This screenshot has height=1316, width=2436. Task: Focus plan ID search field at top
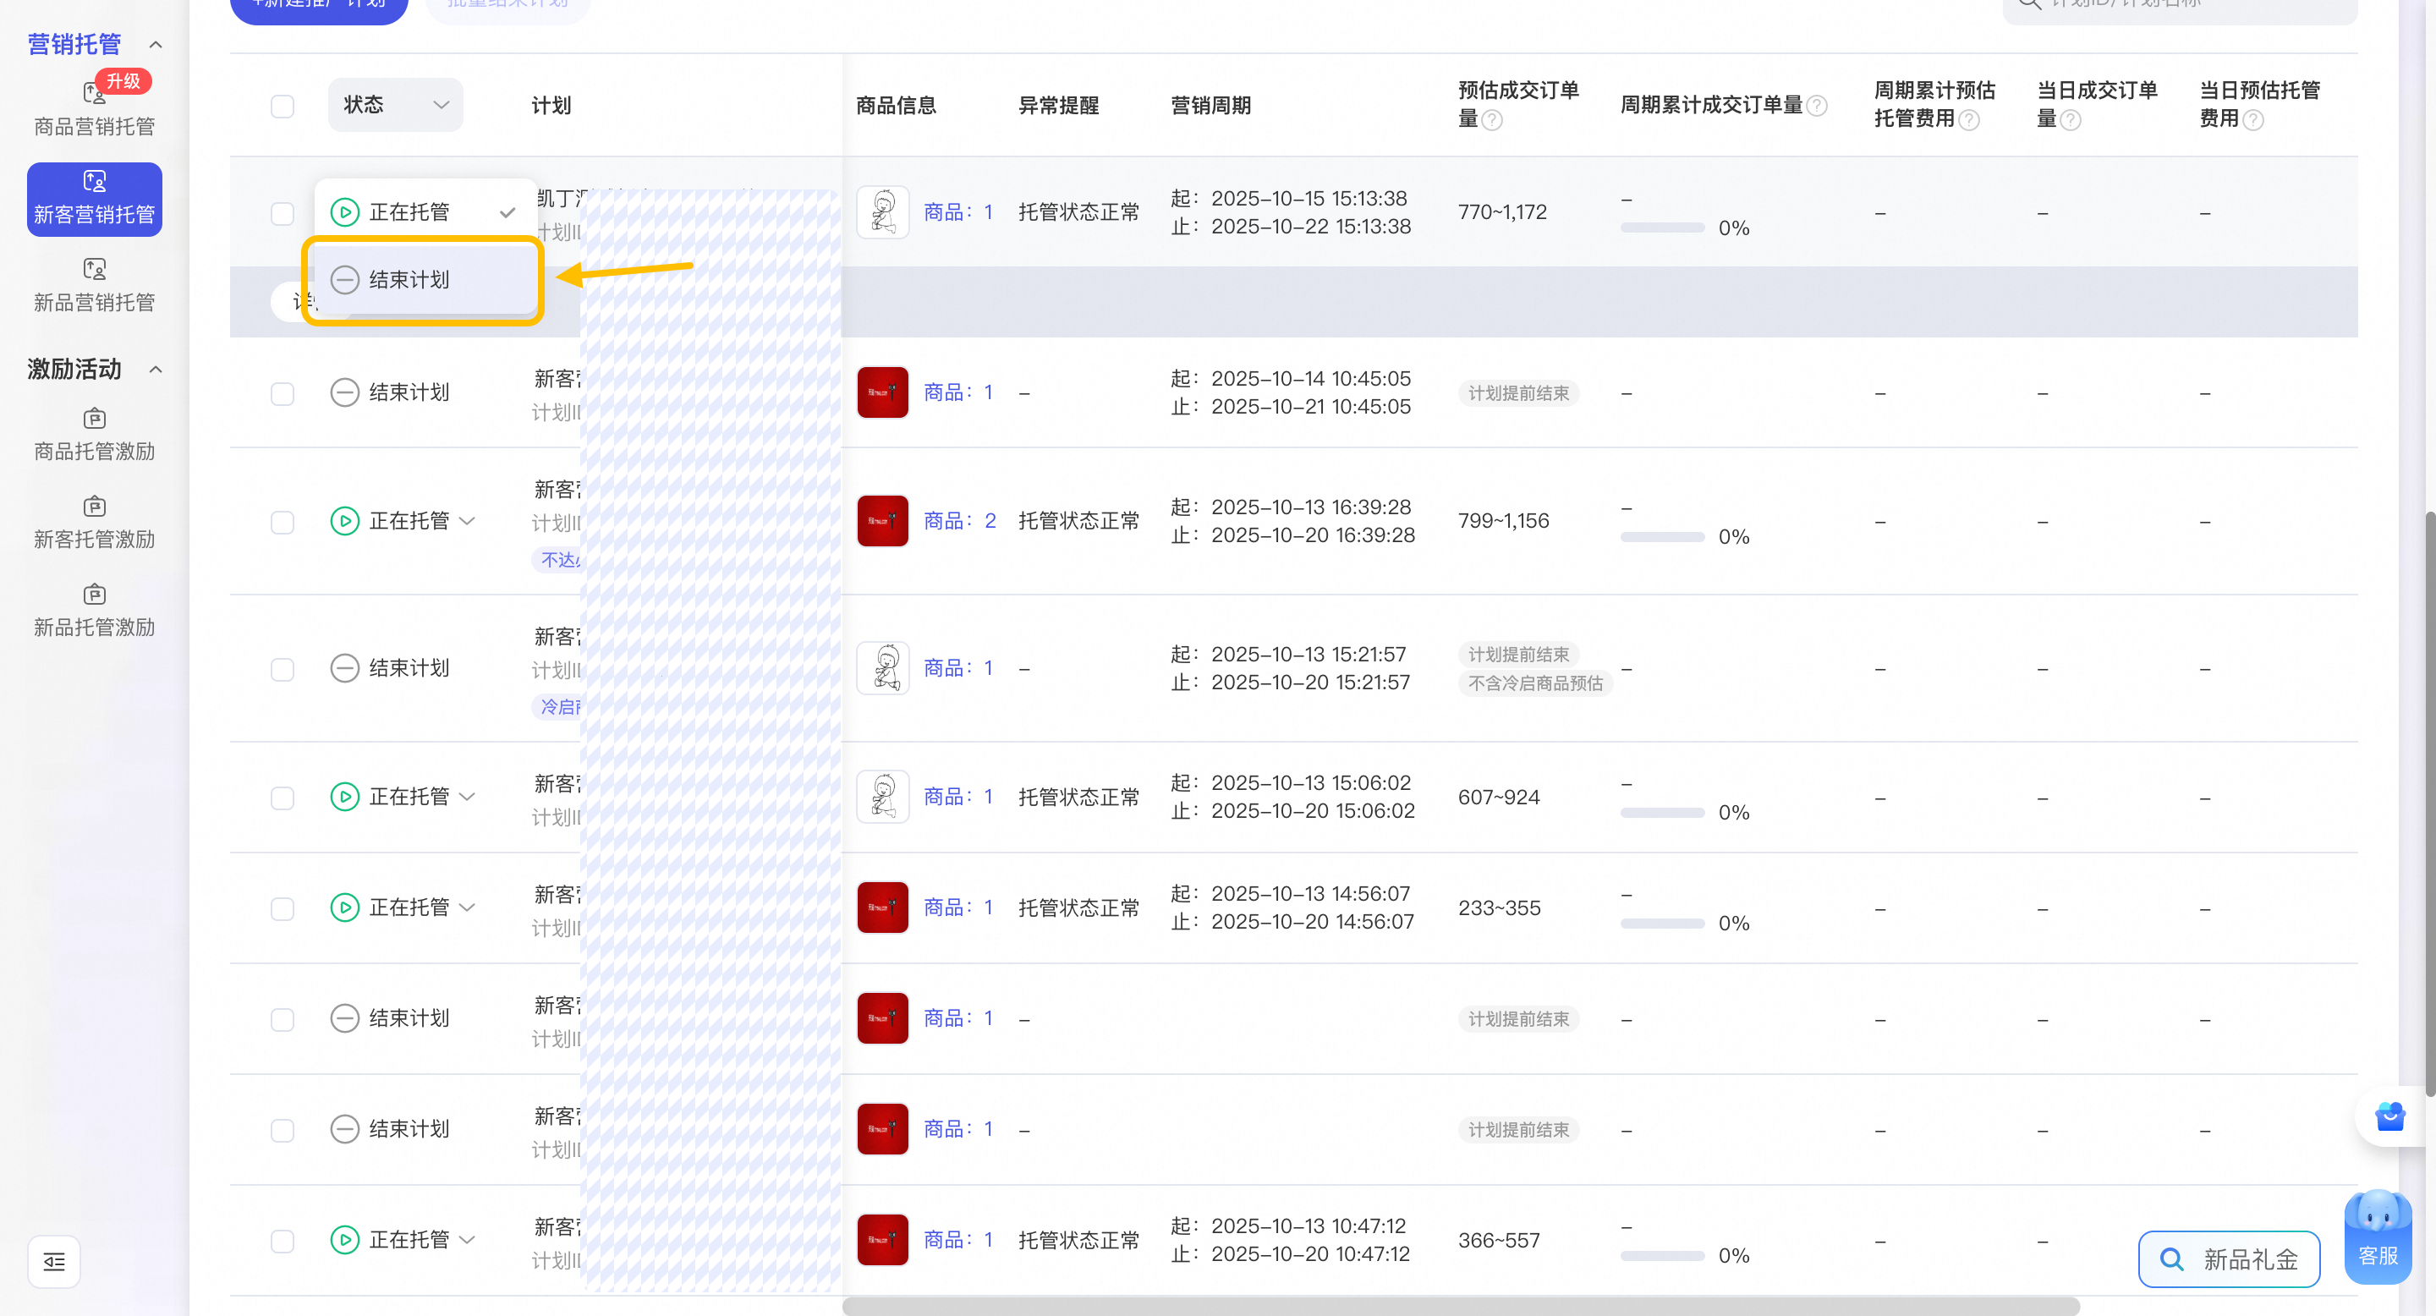point(2180,6)
